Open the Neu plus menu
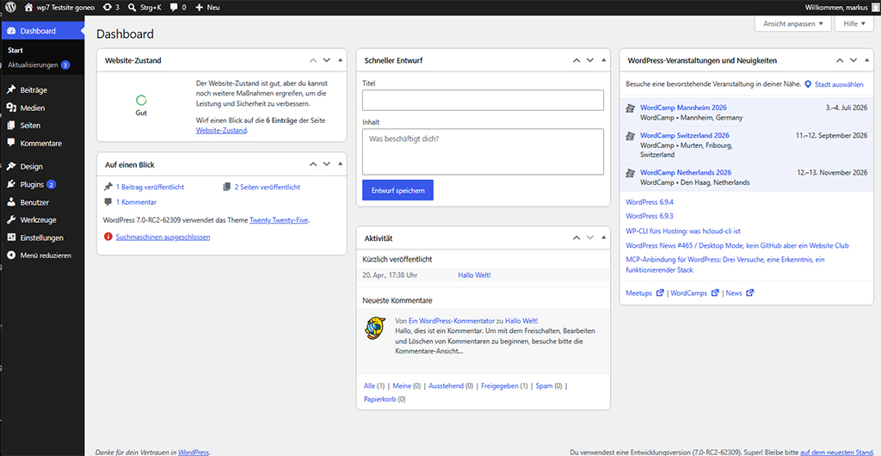 (x=207, y=8)
